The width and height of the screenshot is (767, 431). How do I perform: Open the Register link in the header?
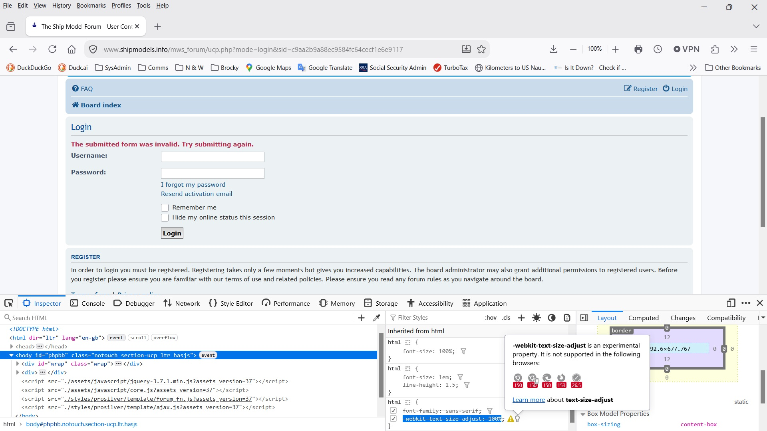coord(641,89)
